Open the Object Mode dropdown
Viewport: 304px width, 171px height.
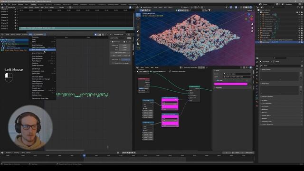pyautogui.click(x=147, y=8)
